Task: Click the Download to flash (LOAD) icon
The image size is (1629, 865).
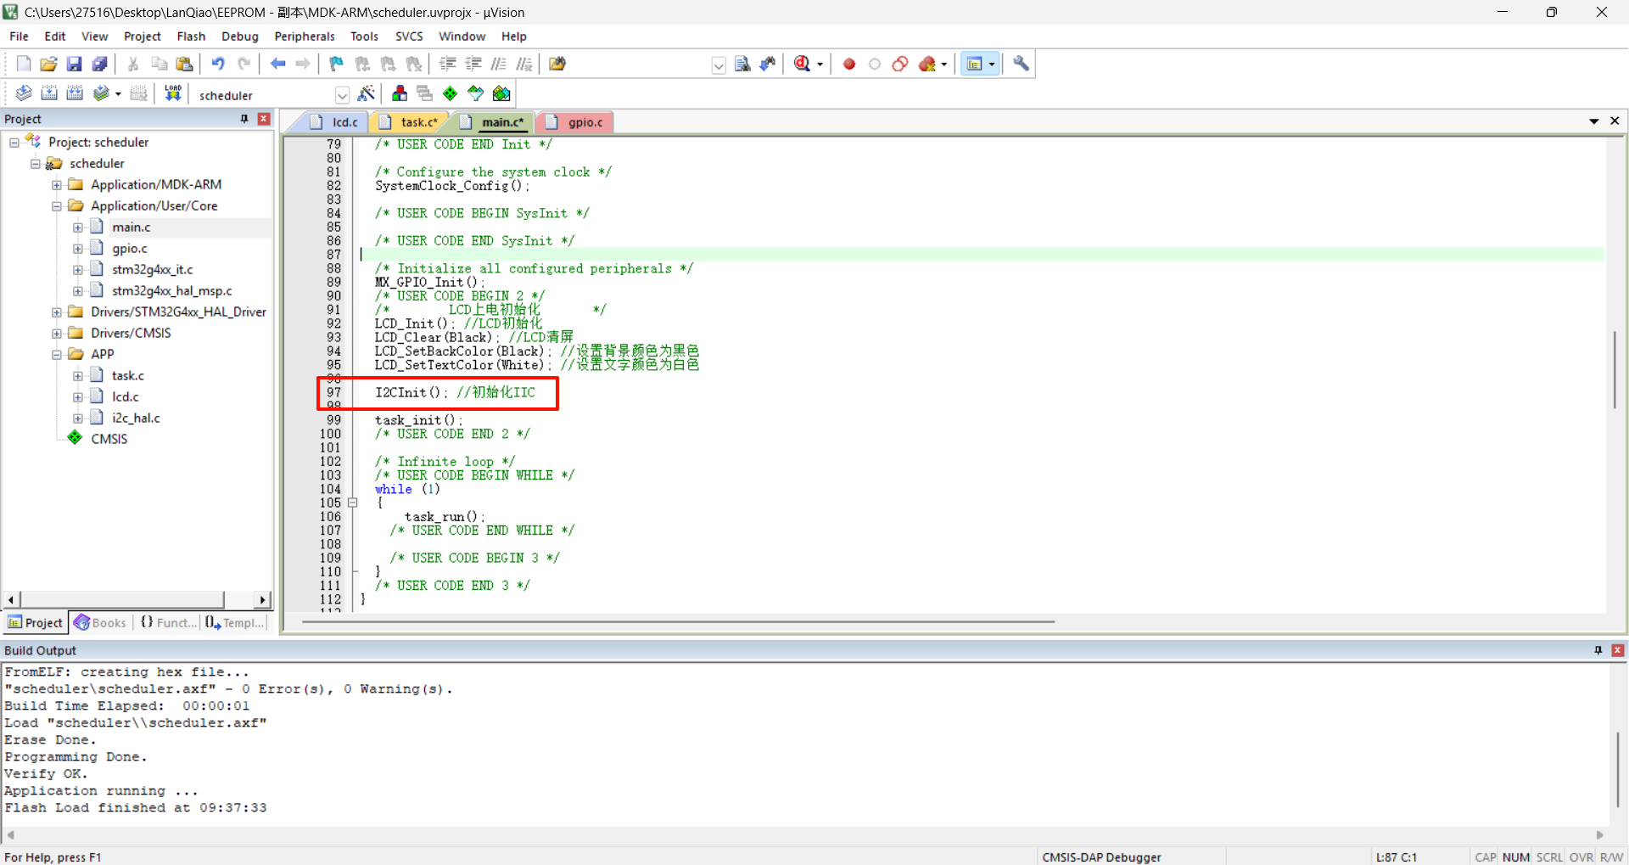Action: tap(173, 93)
